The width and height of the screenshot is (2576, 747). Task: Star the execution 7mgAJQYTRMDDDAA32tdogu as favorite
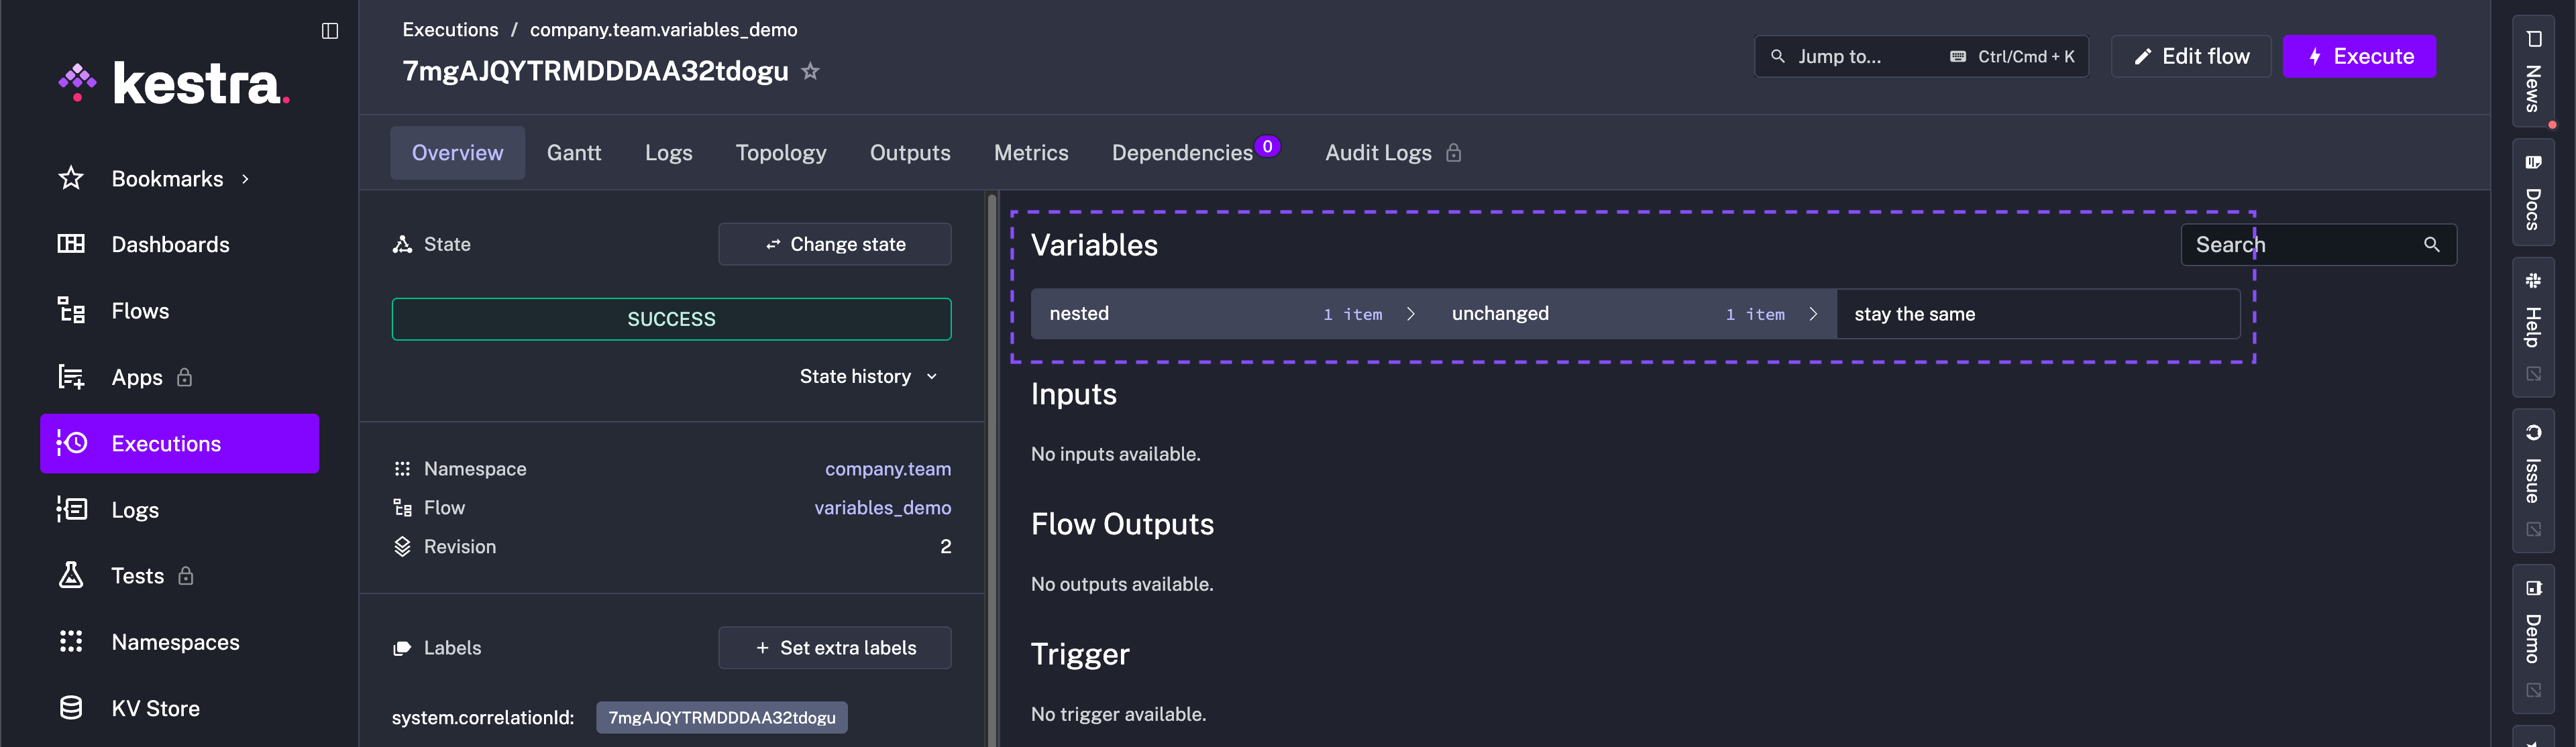tap(811, 70)
